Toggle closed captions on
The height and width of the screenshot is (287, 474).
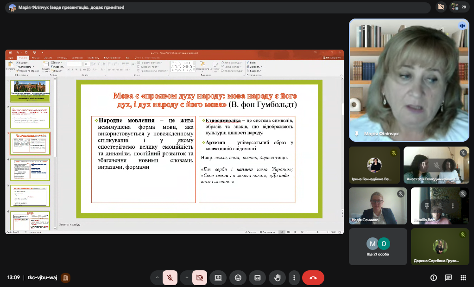click(258, 278)
